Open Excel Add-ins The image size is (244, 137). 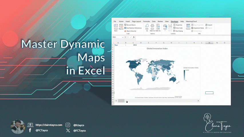tap(152, 28)
